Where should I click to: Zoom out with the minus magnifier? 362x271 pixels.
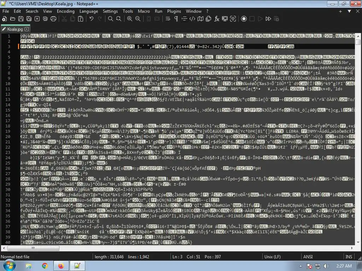pos(138,19)
